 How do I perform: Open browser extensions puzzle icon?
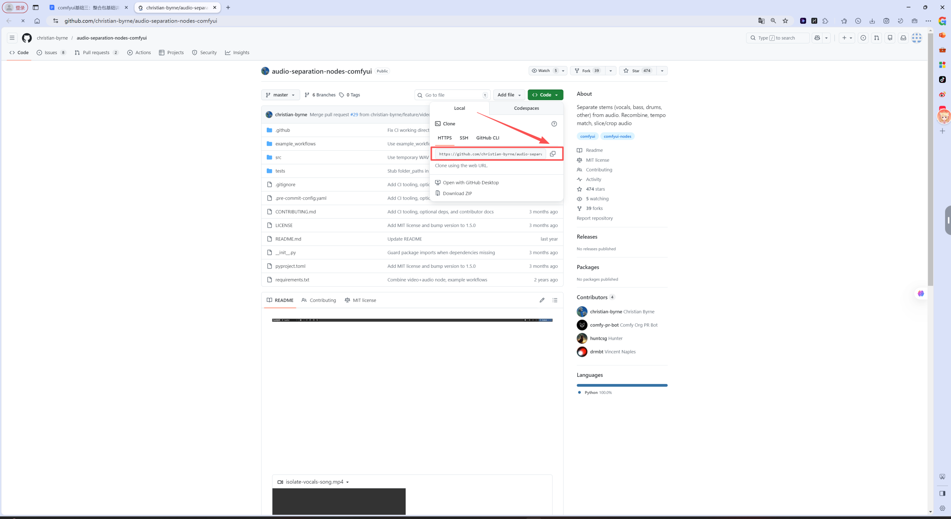click(x=825, y=21)
